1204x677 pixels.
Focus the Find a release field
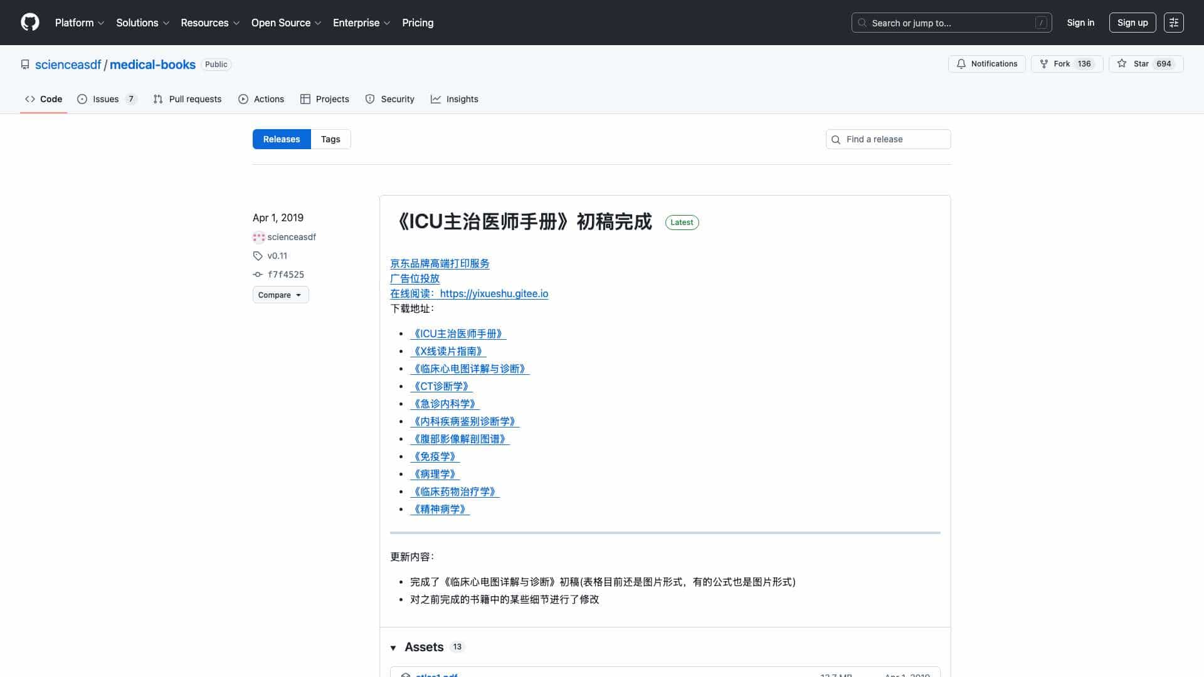point(888,139)
